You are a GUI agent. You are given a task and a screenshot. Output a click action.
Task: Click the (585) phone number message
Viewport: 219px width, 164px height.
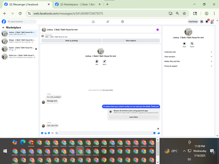[x=53, y=126]
